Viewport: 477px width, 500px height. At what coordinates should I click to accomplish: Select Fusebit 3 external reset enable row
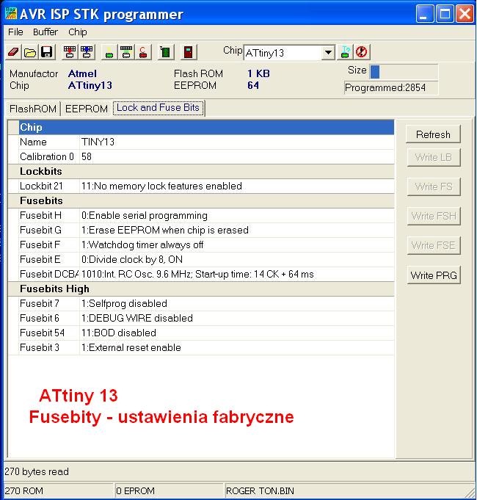coord(201,347)
